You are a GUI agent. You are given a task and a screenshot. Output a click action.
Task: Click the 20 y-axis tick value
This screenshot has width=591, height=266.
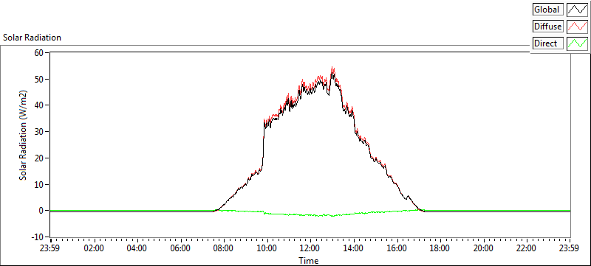tap(40, 158)
